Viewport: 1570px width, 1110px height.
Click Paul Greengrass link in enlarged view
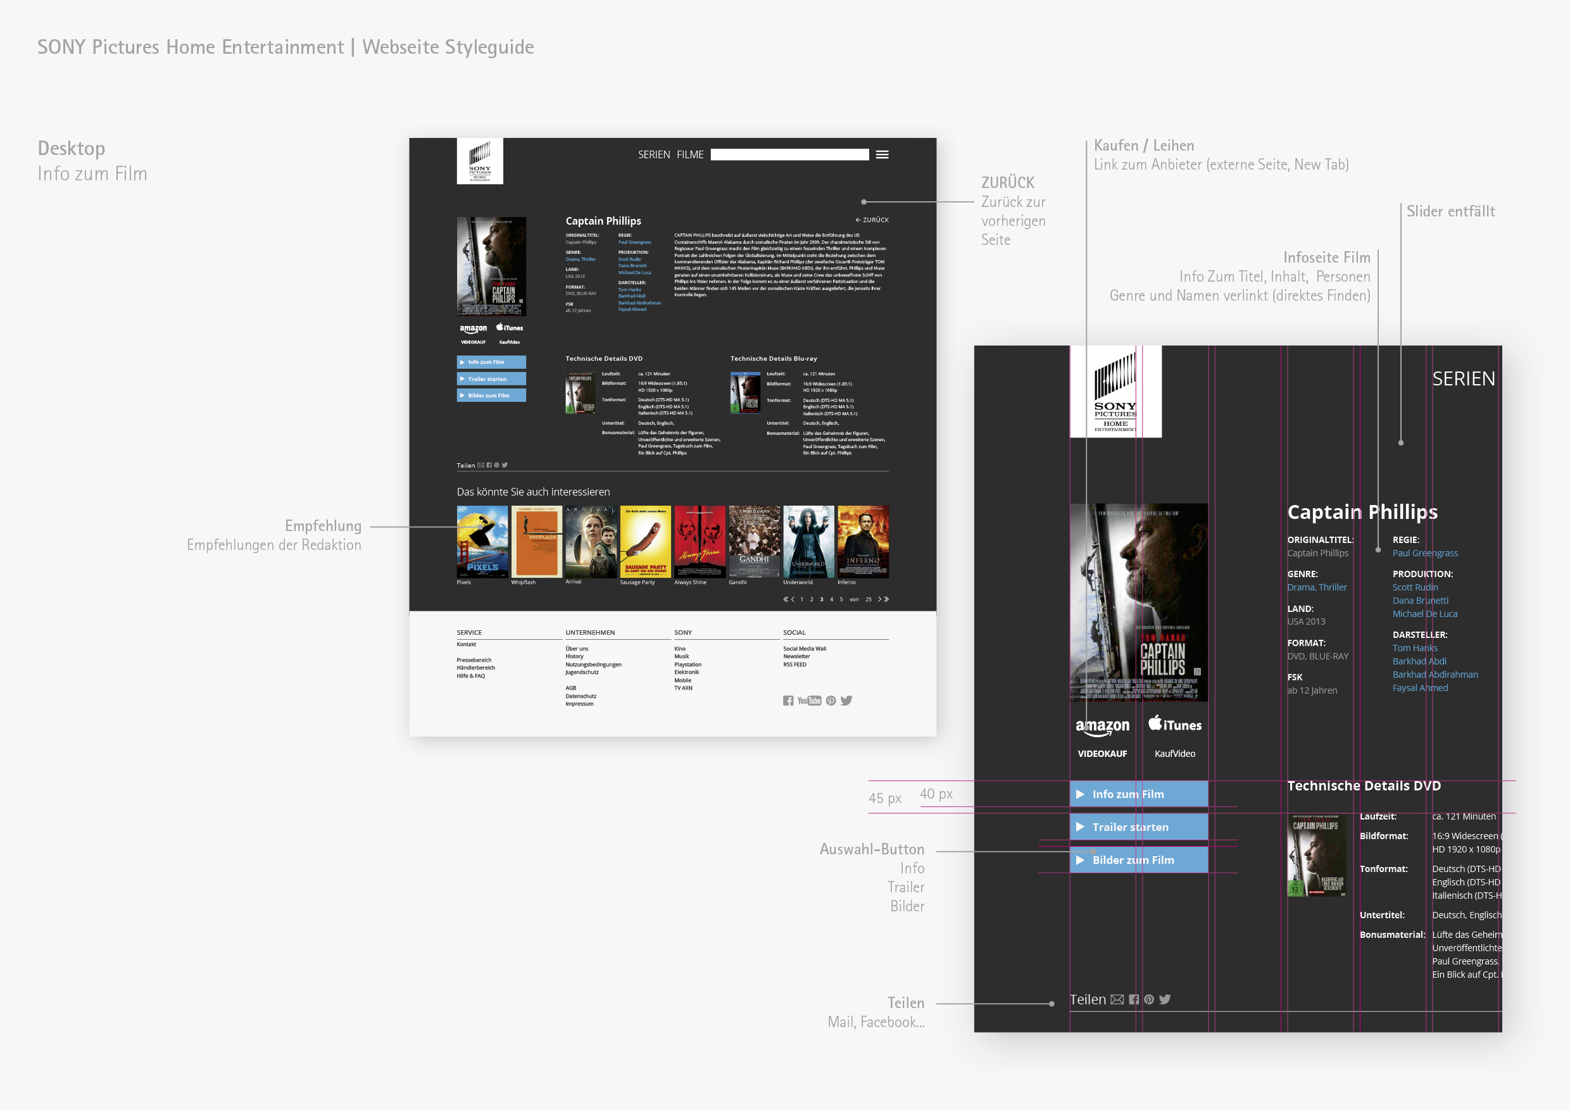[x=1425, y=553]
